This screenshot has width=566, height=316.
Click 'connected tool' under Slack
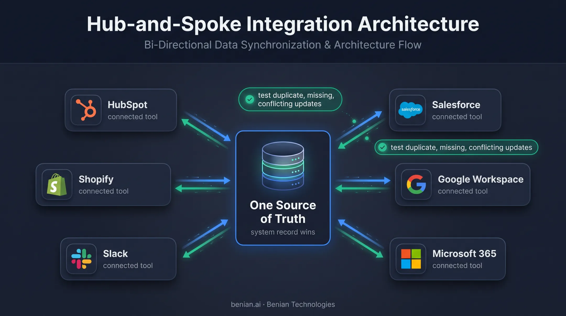[x=128, y=266]
